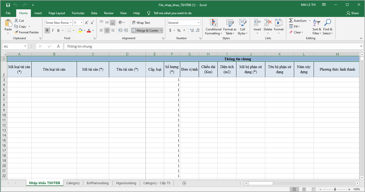Viewport: 365px width, 192px height.
Task: Add a new sheet with plus icon
Action: [x=184, y=183]
